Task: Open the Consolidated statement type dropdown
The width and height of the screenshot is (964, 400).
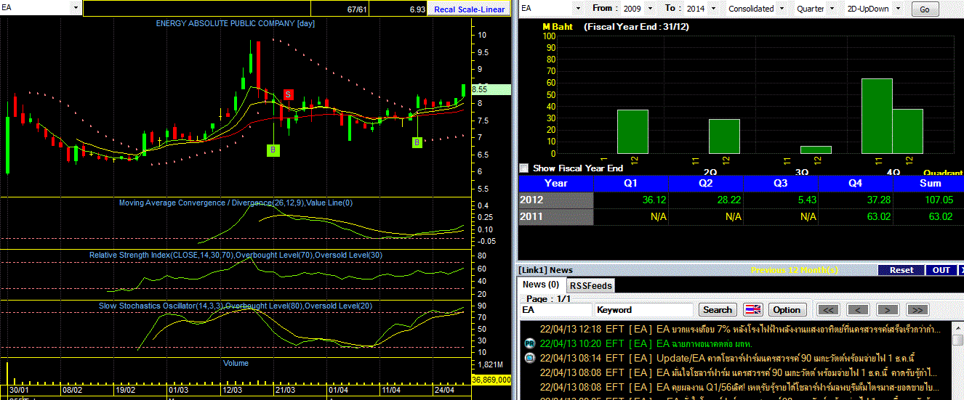Action: coord(782,9)
